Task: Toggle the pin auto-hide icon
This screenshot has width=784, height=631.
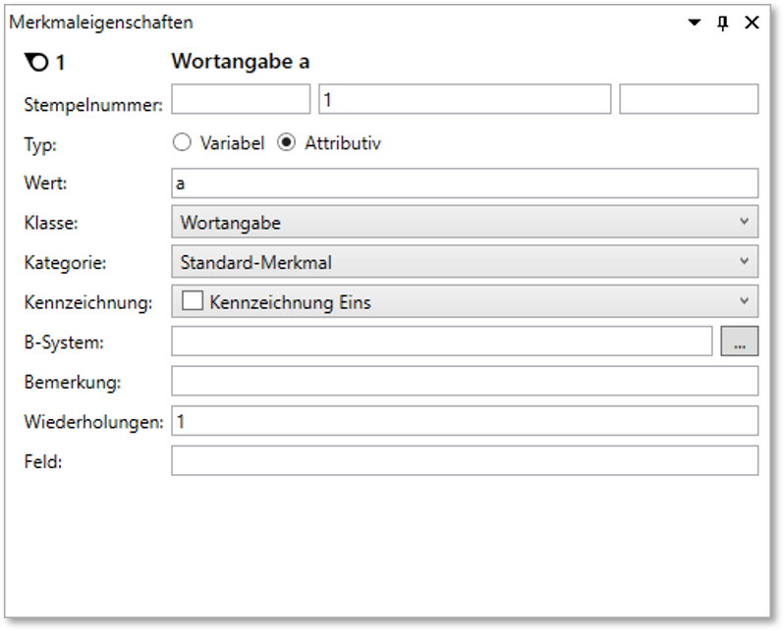Action: pyautogui.click(x=722, y=23)
